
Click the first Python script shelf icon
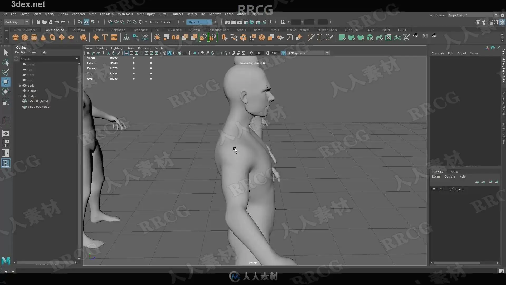pyautogui.click(x=416, y=36)
